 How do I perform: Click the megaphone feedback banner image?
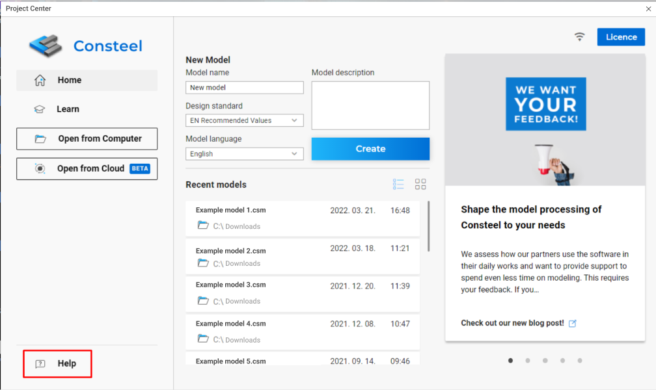tap(545, 120)
